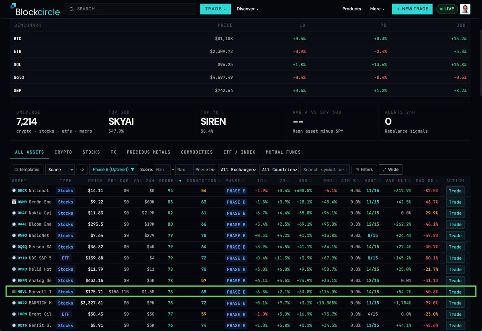
Task: Click the MRVL Marvell asset icon
Action: click(x=14, y=292)
